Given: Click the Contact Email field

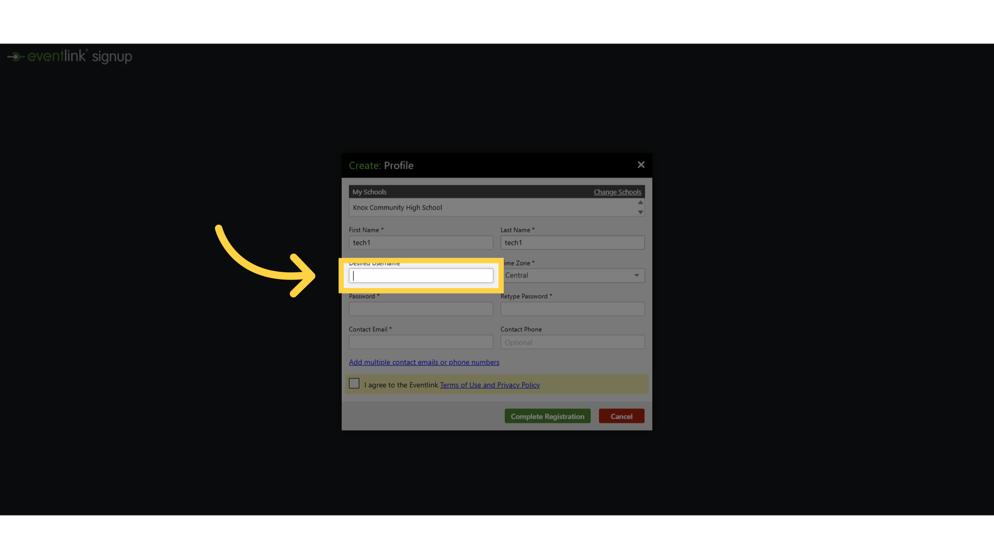Looking at the screenshot, I should 421,342.
